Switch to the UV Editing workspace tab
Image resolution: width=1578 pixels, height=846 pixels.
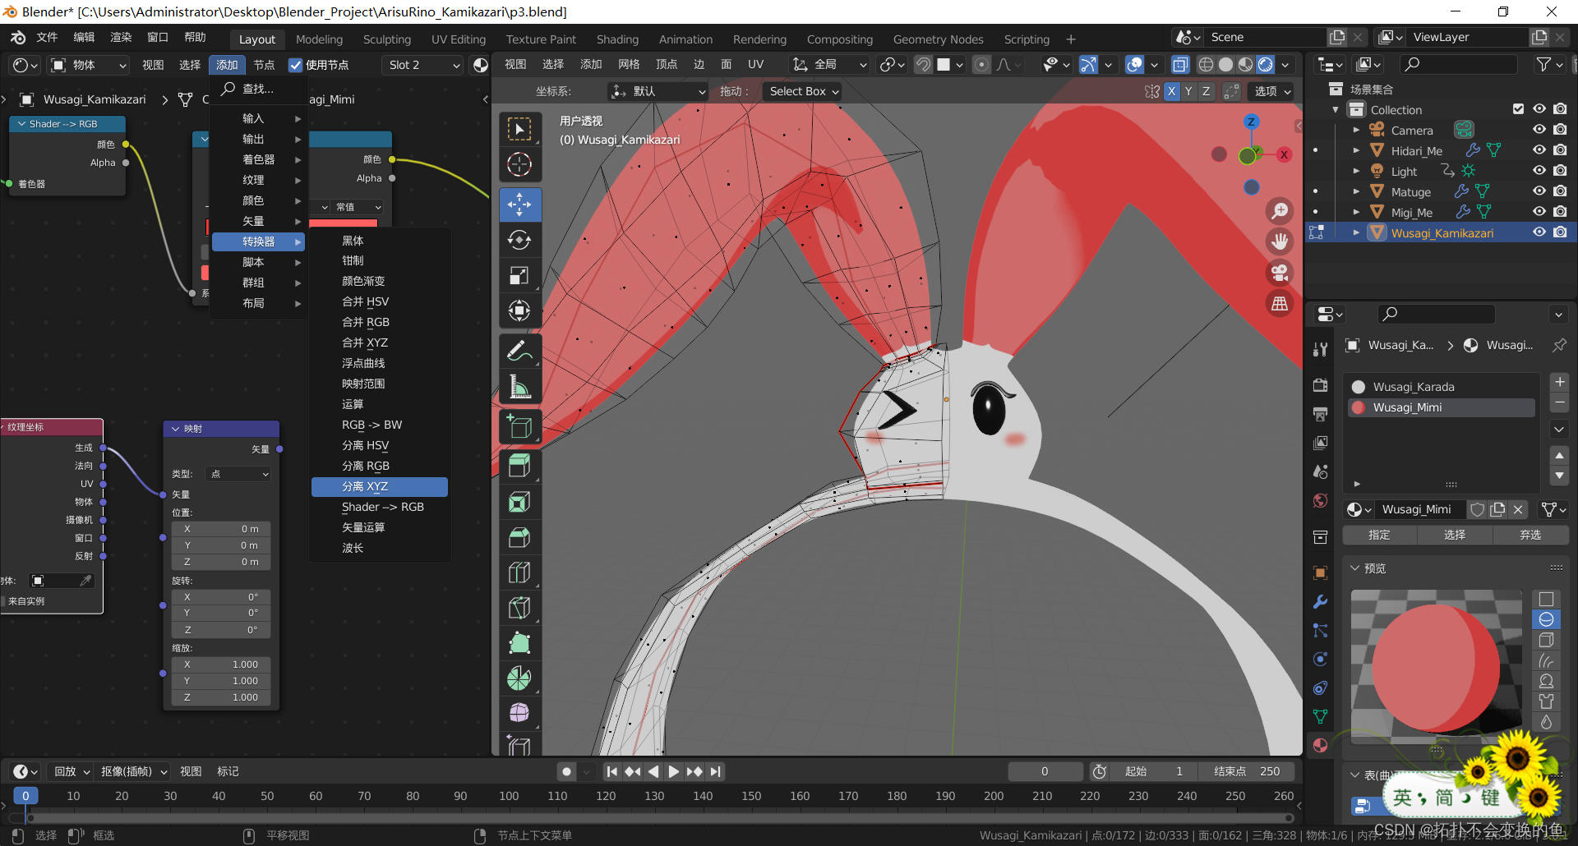tap(458, 39)
